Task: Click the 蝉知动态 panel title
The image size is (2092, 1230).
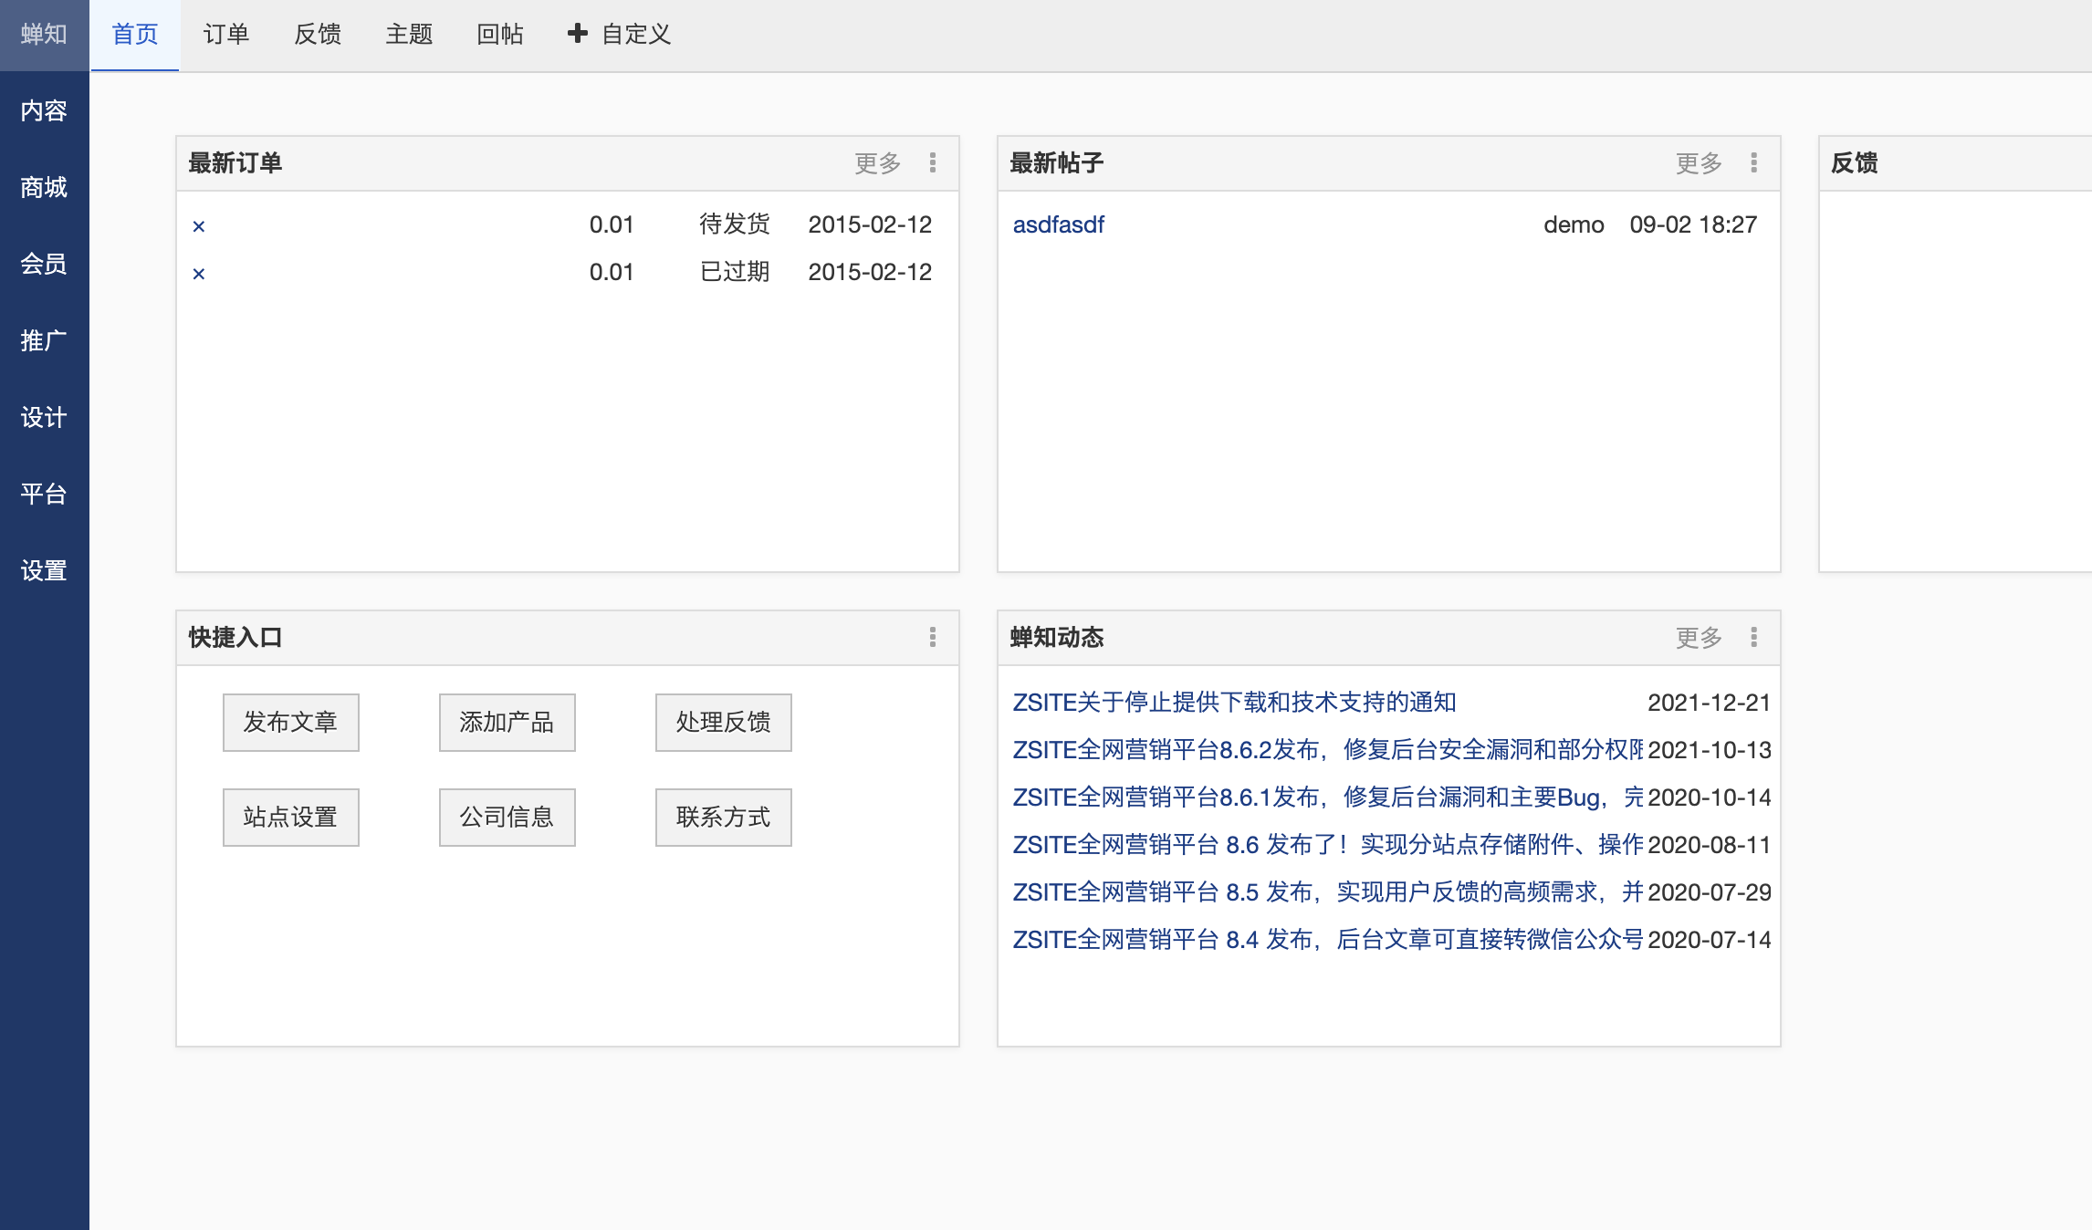Action: point(1056,638)
